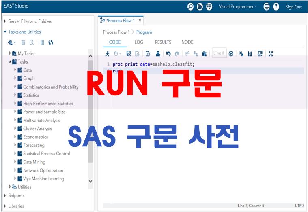Click the go-to-line play circle icon
This screenshot has width=308, height=212.
231,53
